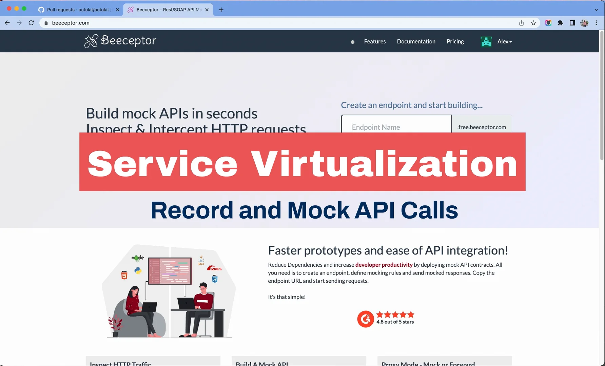Reload the beeceptor.com page
This screenshot has width=605, height=366.
click(x=31, y=23)
